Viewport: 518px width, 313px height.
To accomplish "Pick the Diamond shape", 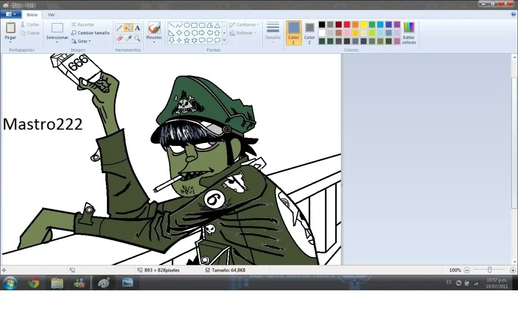I will pyautogui.click(x=179, y=33).
